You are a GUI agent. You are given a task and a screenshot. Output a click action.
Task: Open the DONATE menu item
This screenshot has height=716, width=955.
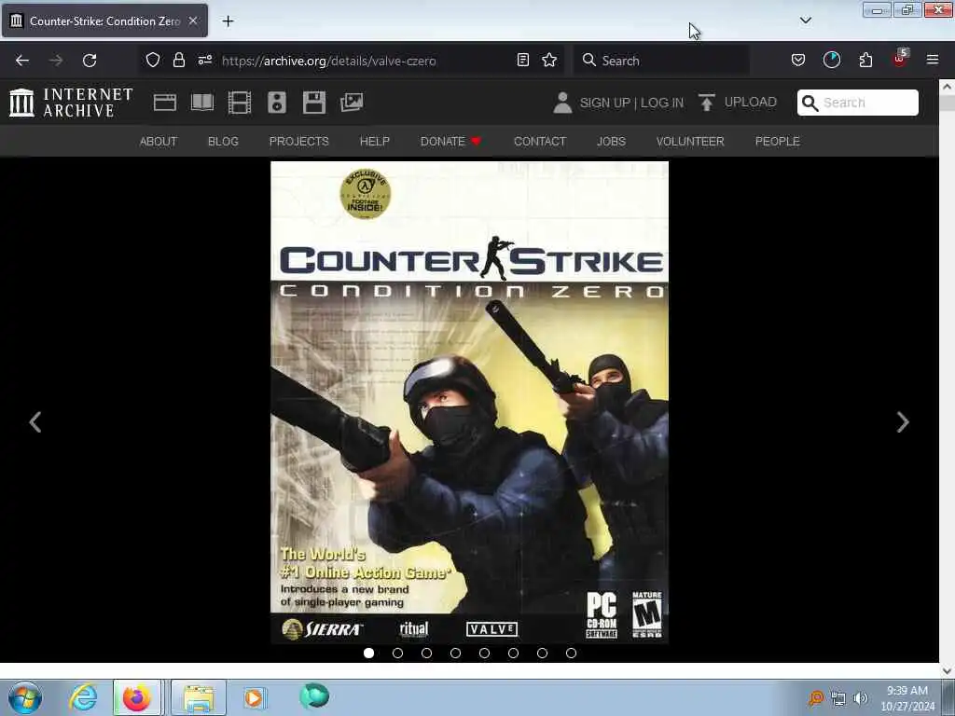tap(450, 142)
